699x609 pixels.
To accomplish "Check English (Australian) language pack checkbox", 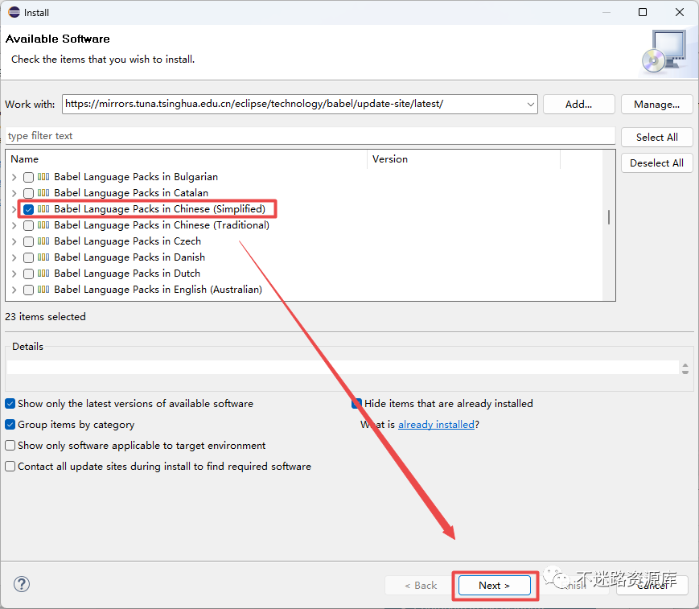I will (x=28, y=290).
